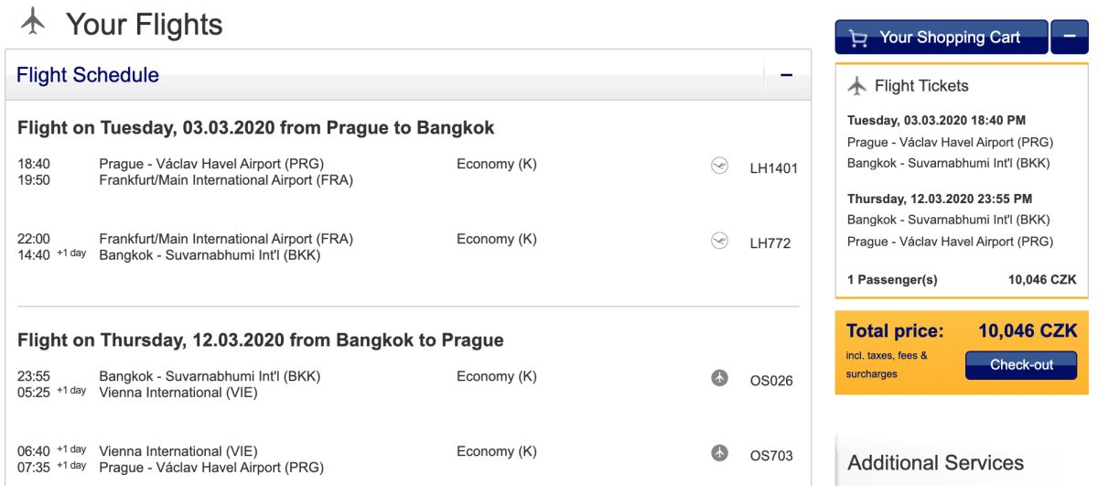Viewport: 1098px width, 486px height.
Task: Select flight number LH772
Action: click(770, 243)
